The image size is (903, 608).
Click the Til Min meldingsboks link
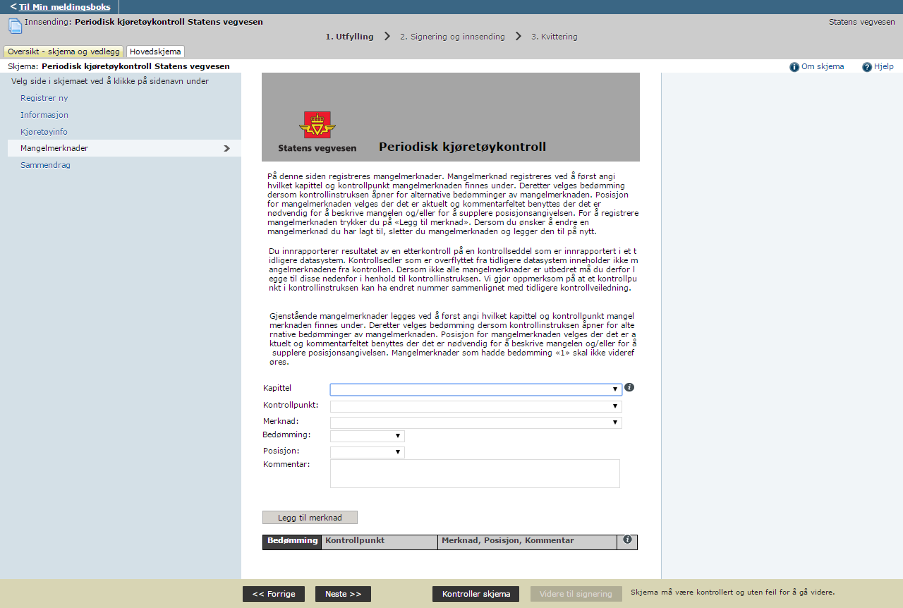click(64, 7)
